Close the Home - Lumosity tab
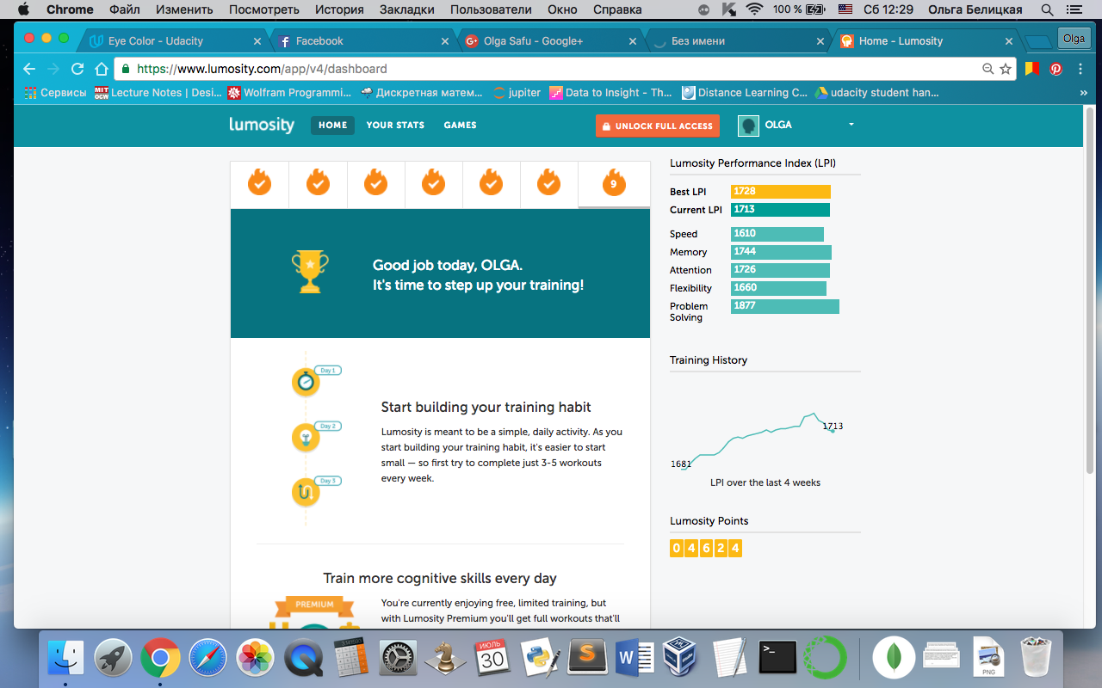 (x=1009, y=41)
